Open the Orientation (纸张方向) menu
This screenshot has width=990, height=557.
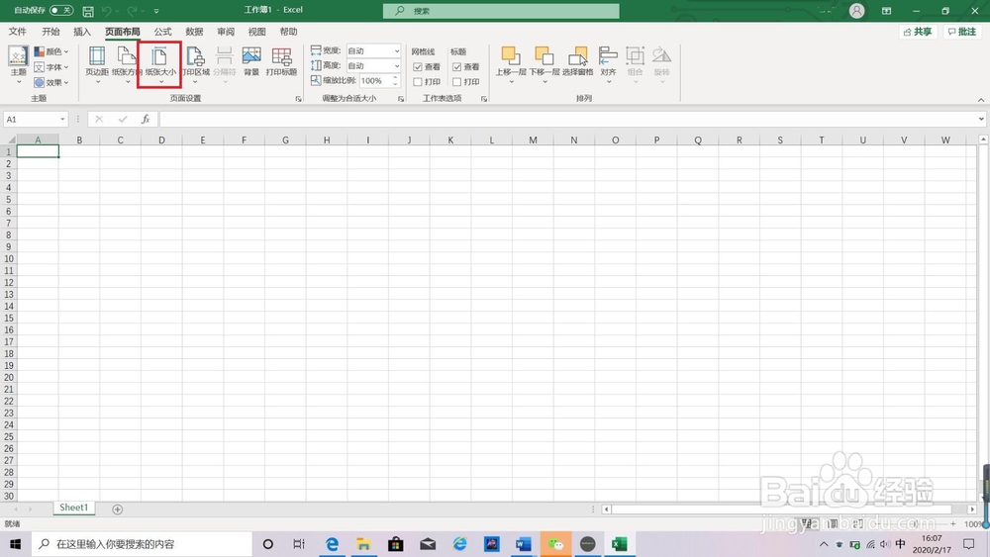127,63
